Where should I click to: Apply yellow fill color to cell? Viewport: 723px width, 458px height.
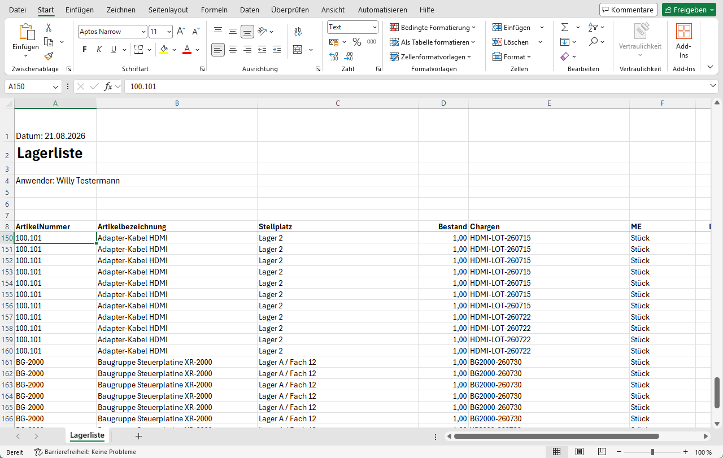click(x=164, y=50)
